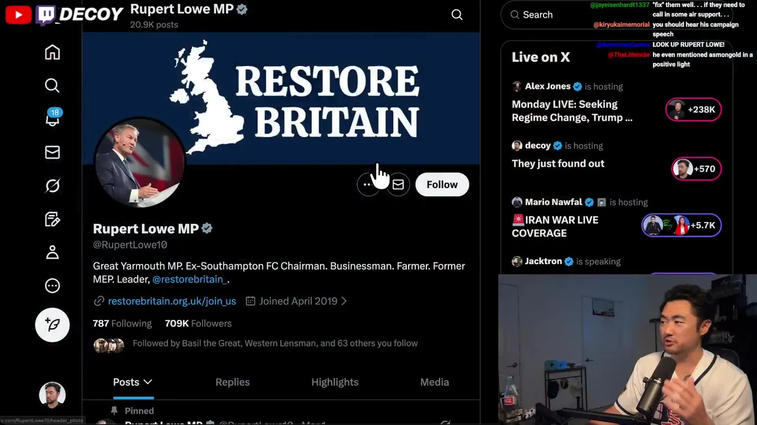The width and height of the screenshot is (757, 425).
Task: View the 787 Following list
Action: click(x=122, y=323)
